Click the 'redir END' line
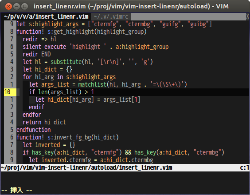 click(x=37, y=54)
